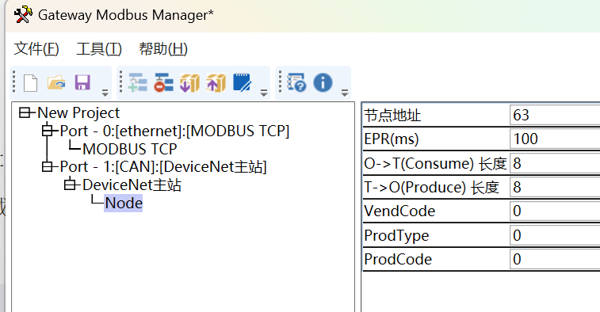
Task: Click the upload configuration icon
Action: coord(216,82)
